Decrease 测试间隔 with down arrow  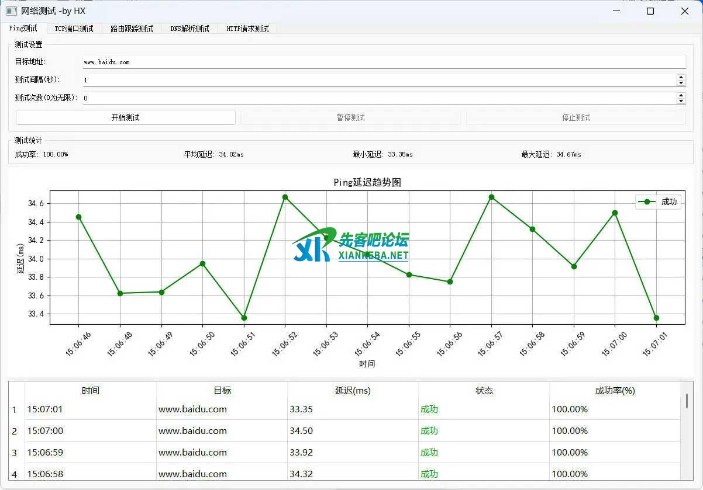tap(681, 83)
